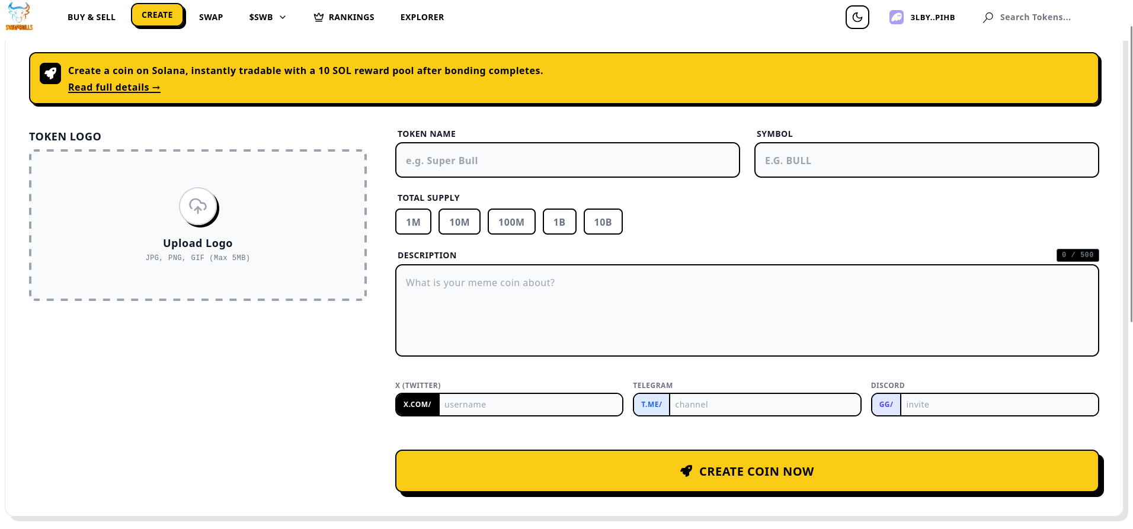Screen dimensions: 1133x529
Task: Open the SwapBulls logo home link
Action: [19, 17]
